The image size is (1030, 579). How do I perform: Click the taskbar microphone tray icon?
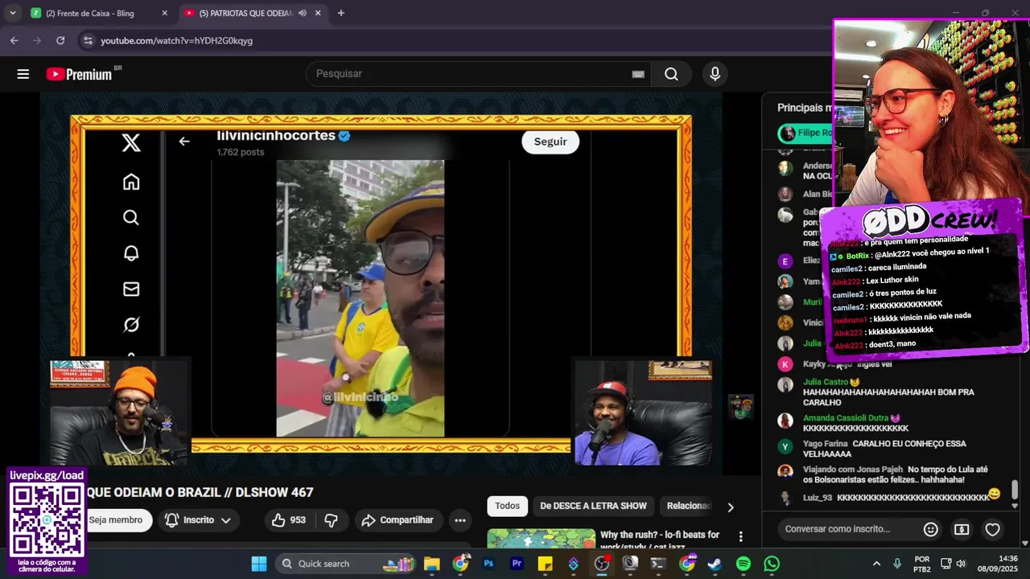tap(897, 564)
